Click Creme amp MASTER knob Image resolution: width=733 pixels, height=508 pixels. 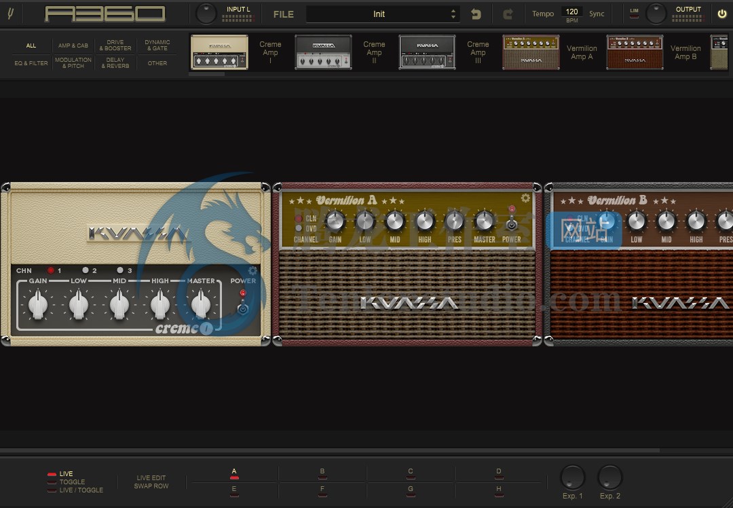[x=200, y=304]
